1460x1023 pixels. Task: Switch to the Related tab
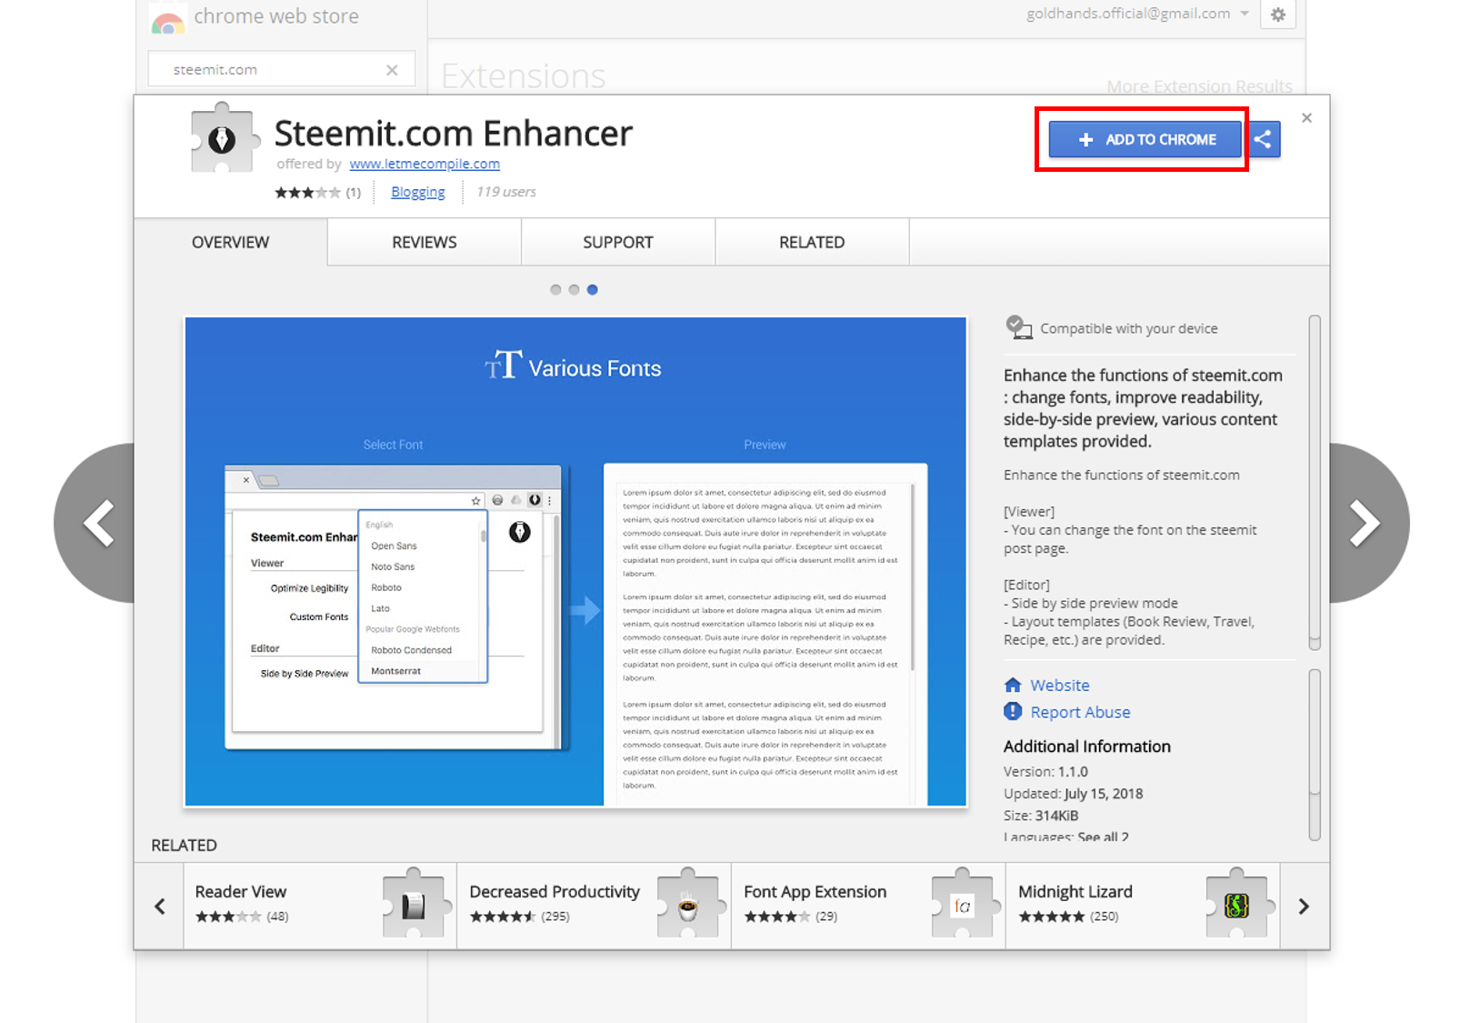pyautogui.click(x=812, y=242)
